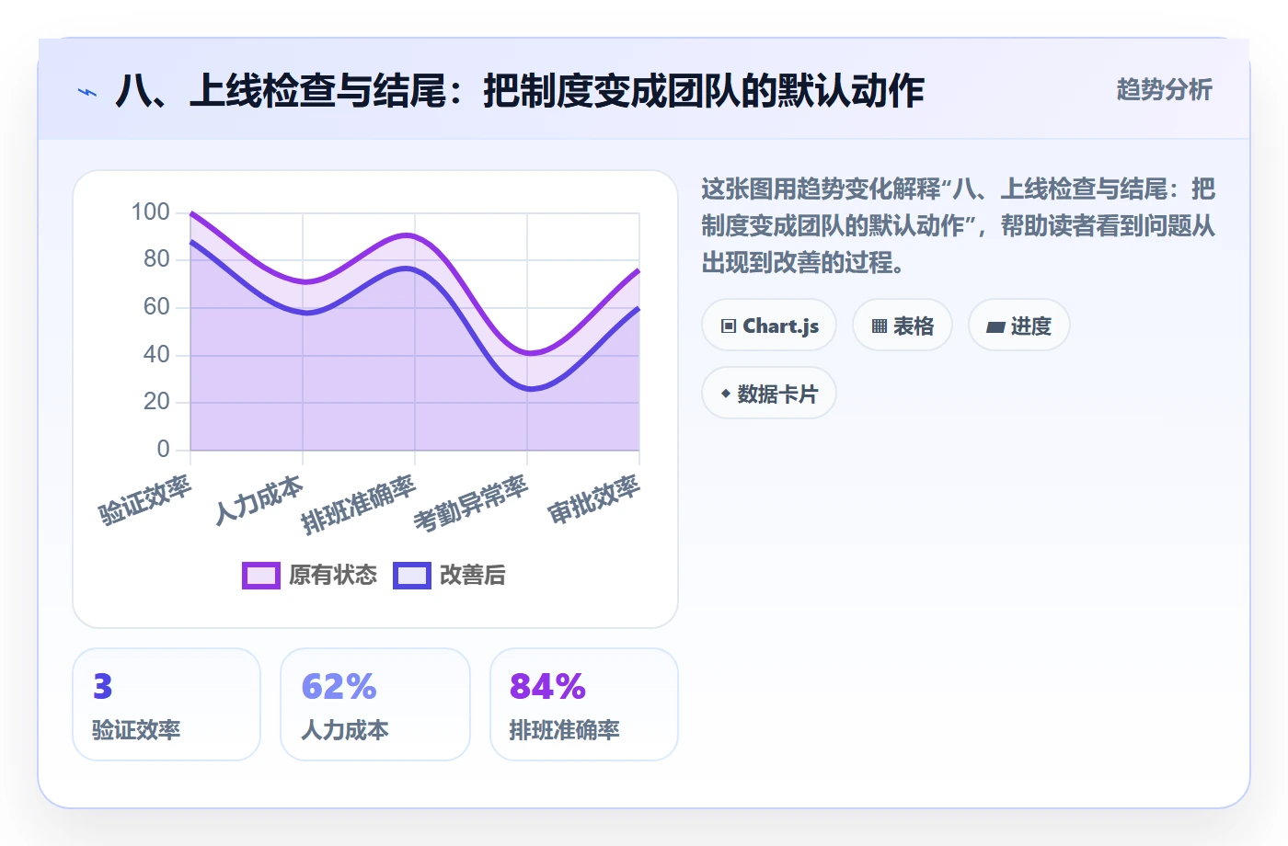
Task: Select the 数据卡片 tag
Action: pyautogui.click(x=769, y=394)
